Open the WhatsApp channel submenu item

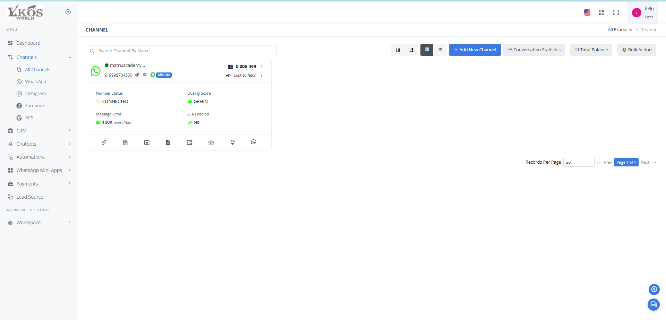click(35, 82)
